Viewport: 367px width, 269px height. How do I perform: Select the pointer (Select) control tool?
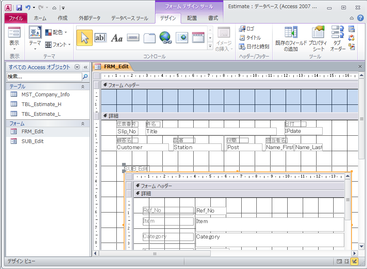tap(85, 38)
